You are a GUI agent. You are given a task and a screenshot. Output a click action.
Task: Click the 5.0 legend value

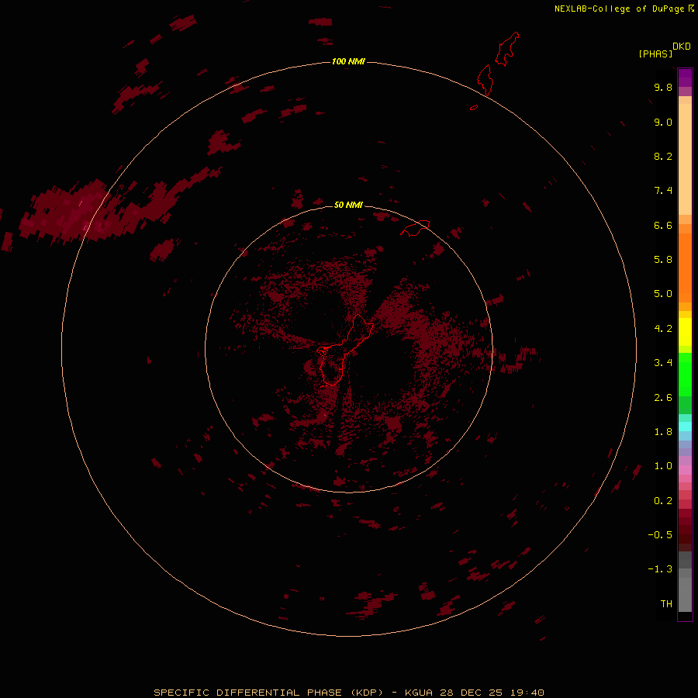(x=663, y=294)
